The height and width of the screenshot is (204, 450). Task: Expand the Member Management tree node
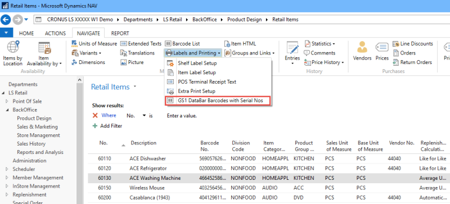coord(7,178)
